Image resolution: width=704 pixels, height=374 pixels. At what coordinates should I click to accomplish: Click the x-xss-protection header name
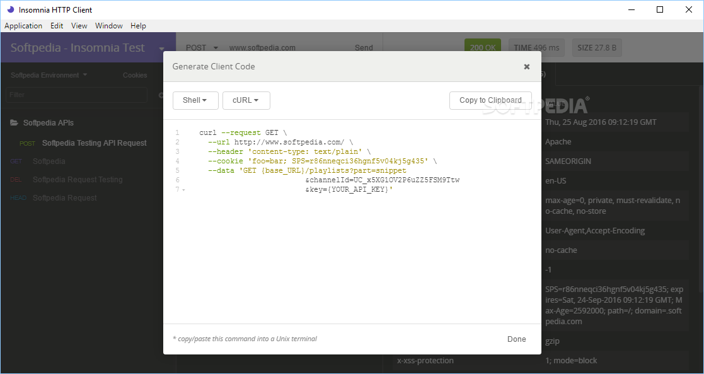tap(425, 361)
